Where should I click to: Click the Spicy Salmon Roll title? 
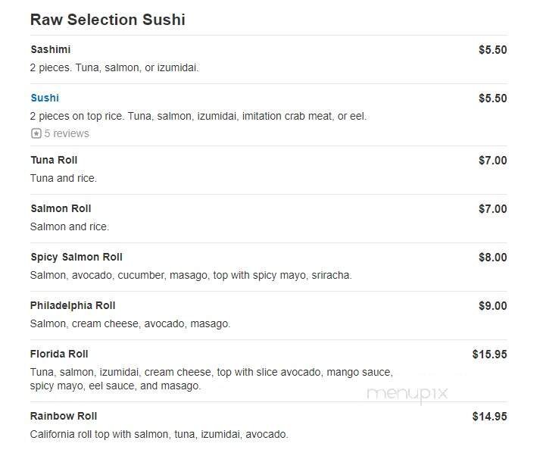pyautogui.click(x=76, y=257)
